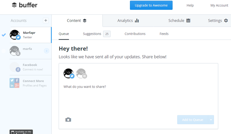Click the Facebook icon in sidebar
The image size is (231, 134).
click(18, 69)
